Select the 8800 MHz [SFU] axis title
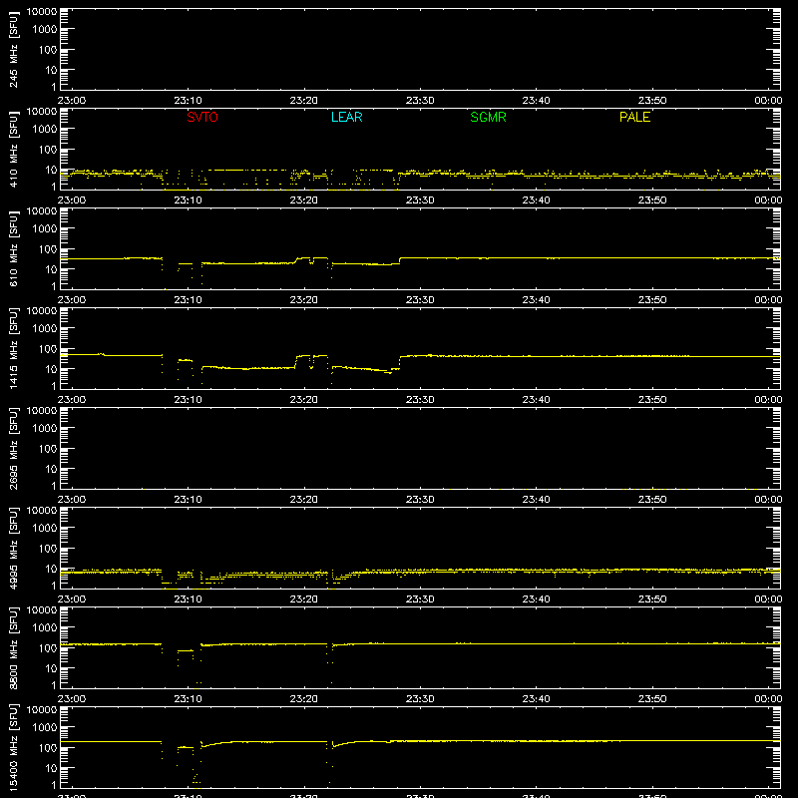The height and width of the screenshot is (798, 798). [x=13, y=647]
